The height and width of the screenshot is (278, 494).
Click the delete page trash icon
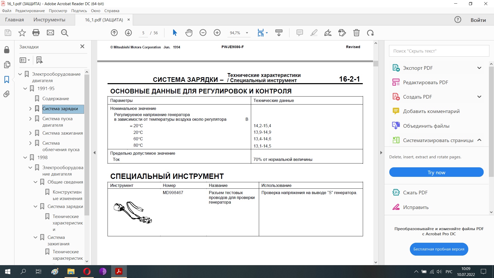tap(356, 33)
